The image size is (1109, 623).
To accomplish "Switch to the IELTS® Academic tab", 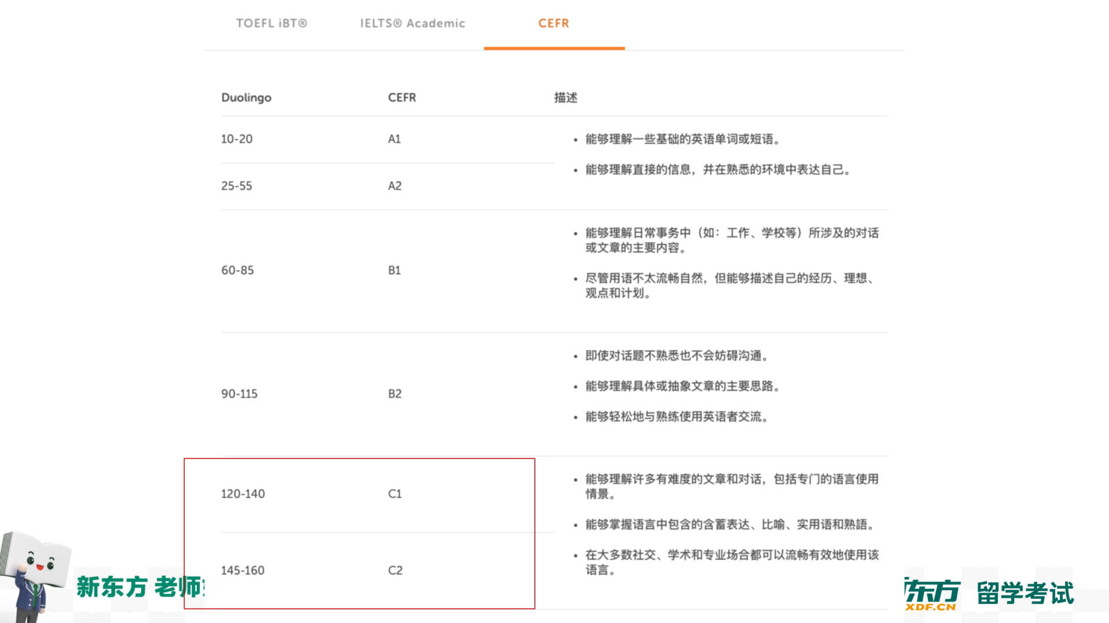I will tap(412, 23).
